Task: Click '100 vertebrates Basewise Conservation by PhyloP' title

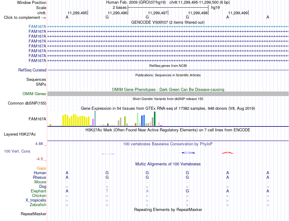Action: pos(168,144)
